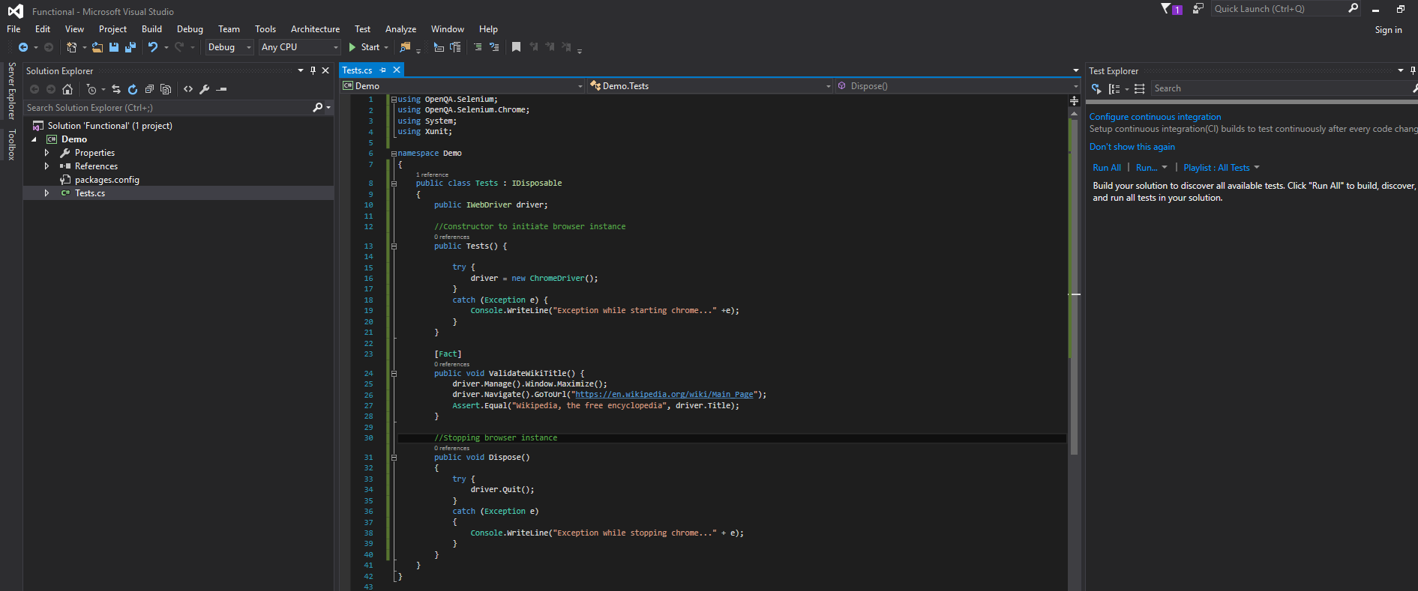Viewport: 1418px width, 591px height.
Task: Collapse the ValidateWikiTitle method outlining toggle
Action: click(x=394, y=374)
